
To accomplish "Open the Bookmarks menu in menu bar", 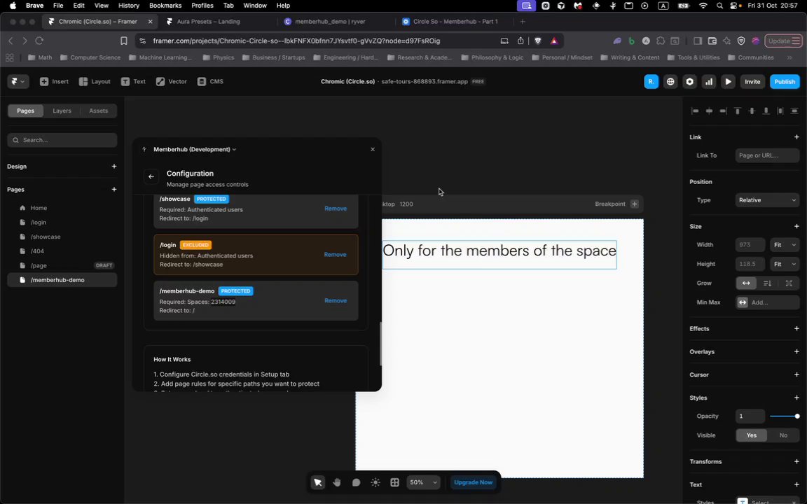I will (165, 6).
